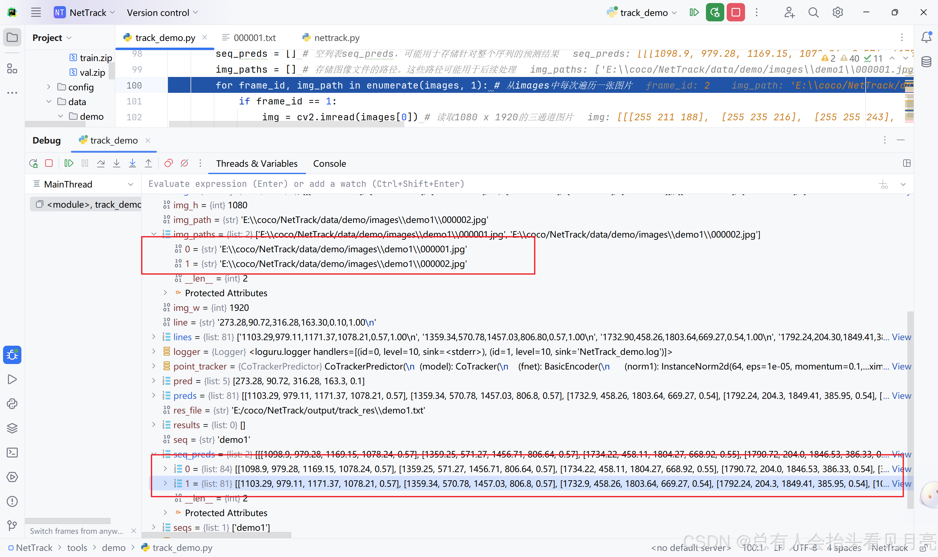This screenshot has height=557, width=938.
Task: Open the Python Console
Action: [x=12, y=403]
